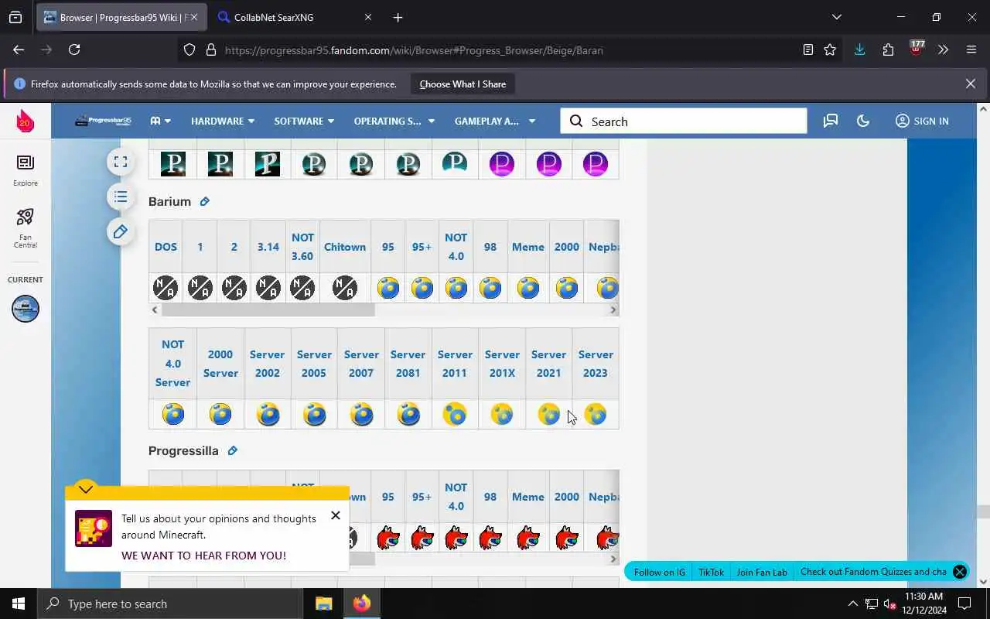Click the red extension badge showing 177
This screenshot has height=619, width=990.
tap(917, 48)
